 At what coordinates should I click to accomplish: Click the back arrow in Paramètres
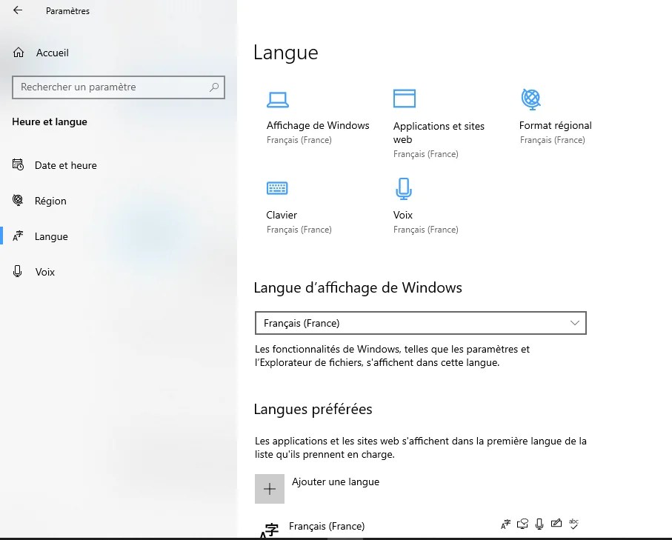16,10
